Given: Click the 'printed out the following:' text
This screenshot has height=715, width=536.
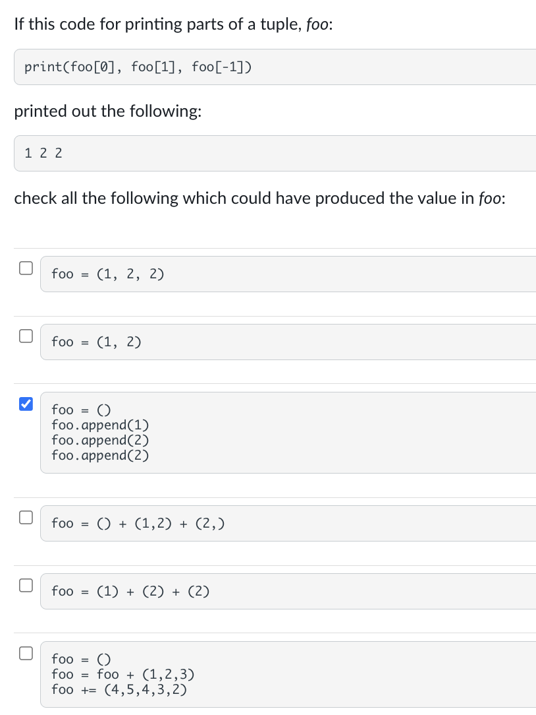Looking at the screenshot, I should click(107, 111).
